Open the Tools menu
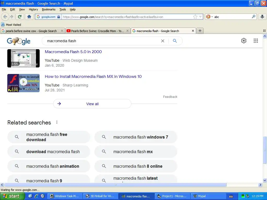The image size is (267, 200). [63, 9]
